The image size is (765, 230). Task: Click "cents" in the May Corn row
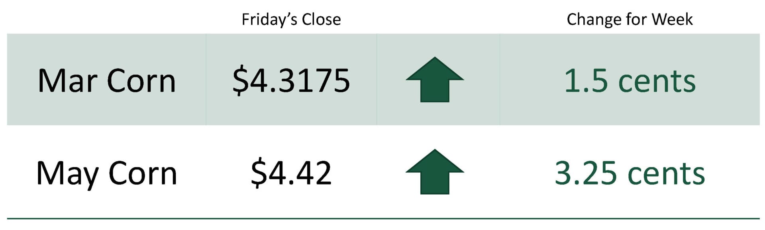pos(666,174)
